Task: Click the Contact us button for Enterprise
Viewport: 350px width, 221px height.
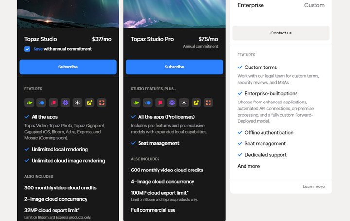Action: coord(281,33)
